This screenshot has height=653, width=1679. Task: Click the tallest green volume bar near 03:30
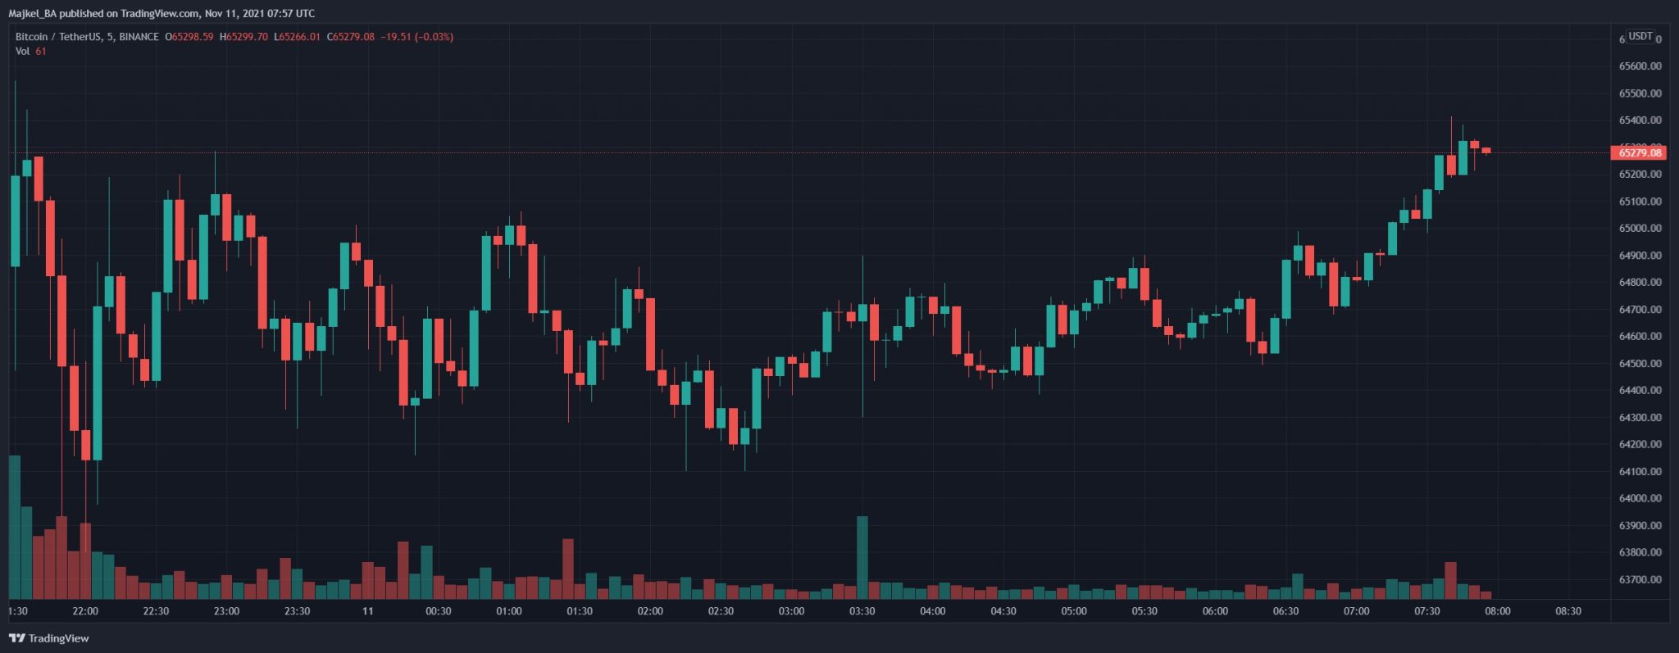pyautogui.click(x=862, y=557)
